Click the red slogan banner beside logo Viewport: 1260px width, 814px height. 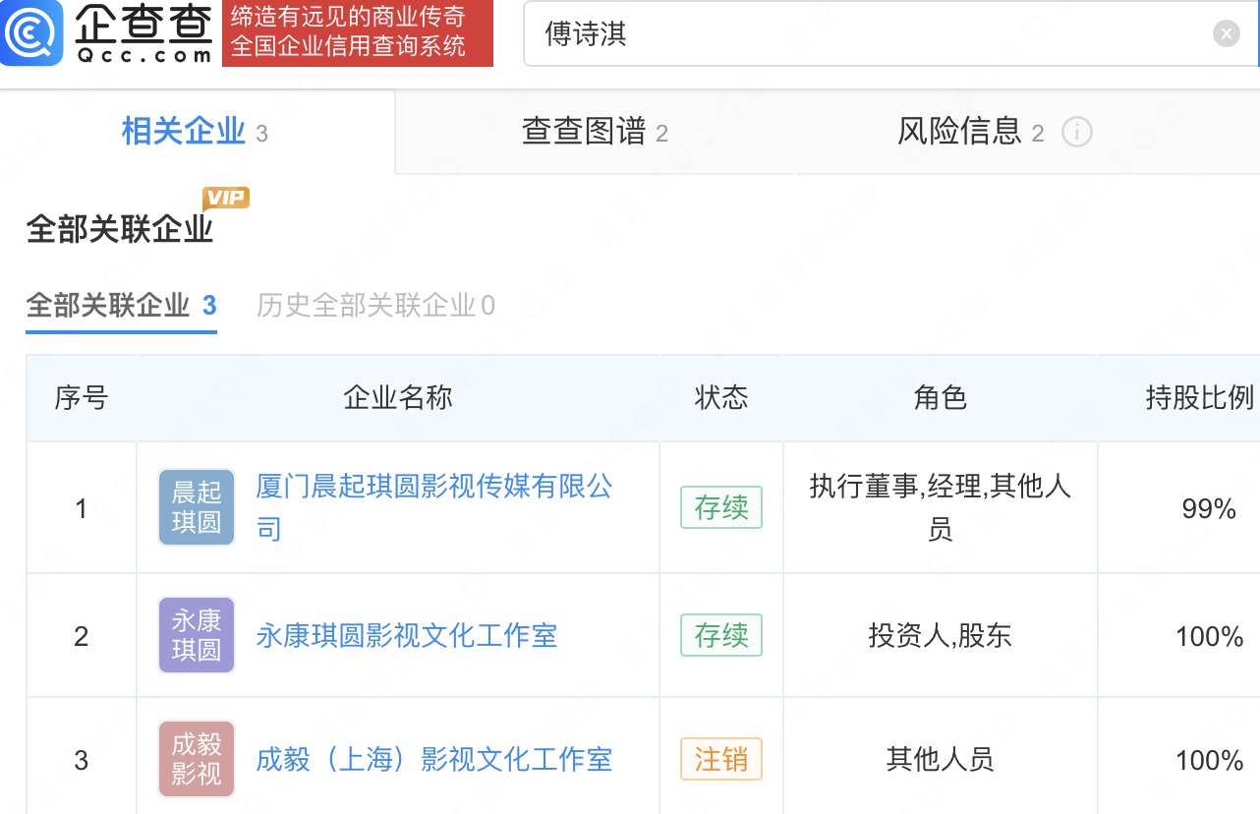click(358, 33)
